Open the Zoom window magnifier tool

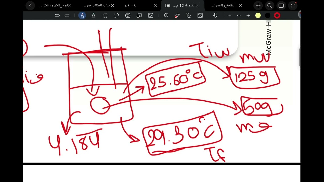point(166,16)
